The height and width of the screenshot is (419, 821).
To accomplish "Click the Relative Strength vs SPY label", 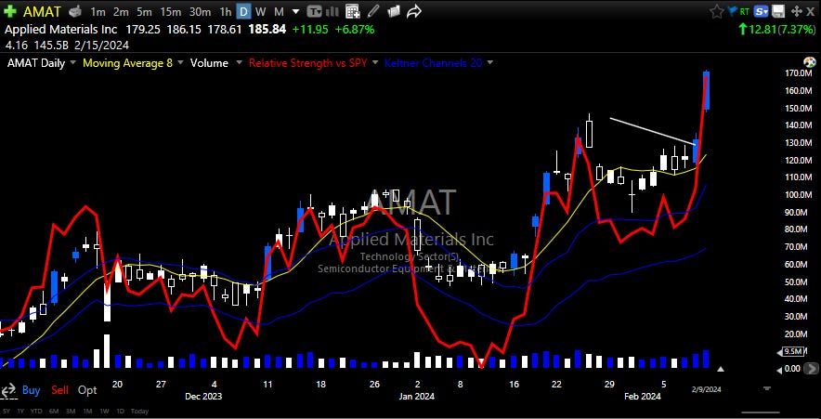I will coord(308,63).
